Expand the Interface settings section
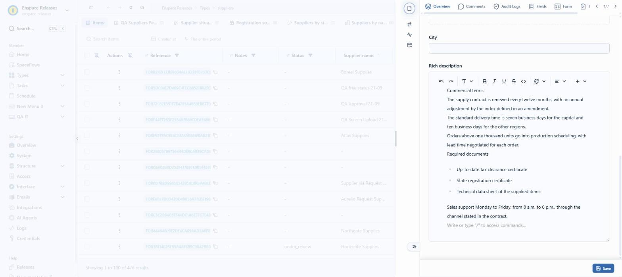Viewport: 622px width, 277px height. coord(62,187)
